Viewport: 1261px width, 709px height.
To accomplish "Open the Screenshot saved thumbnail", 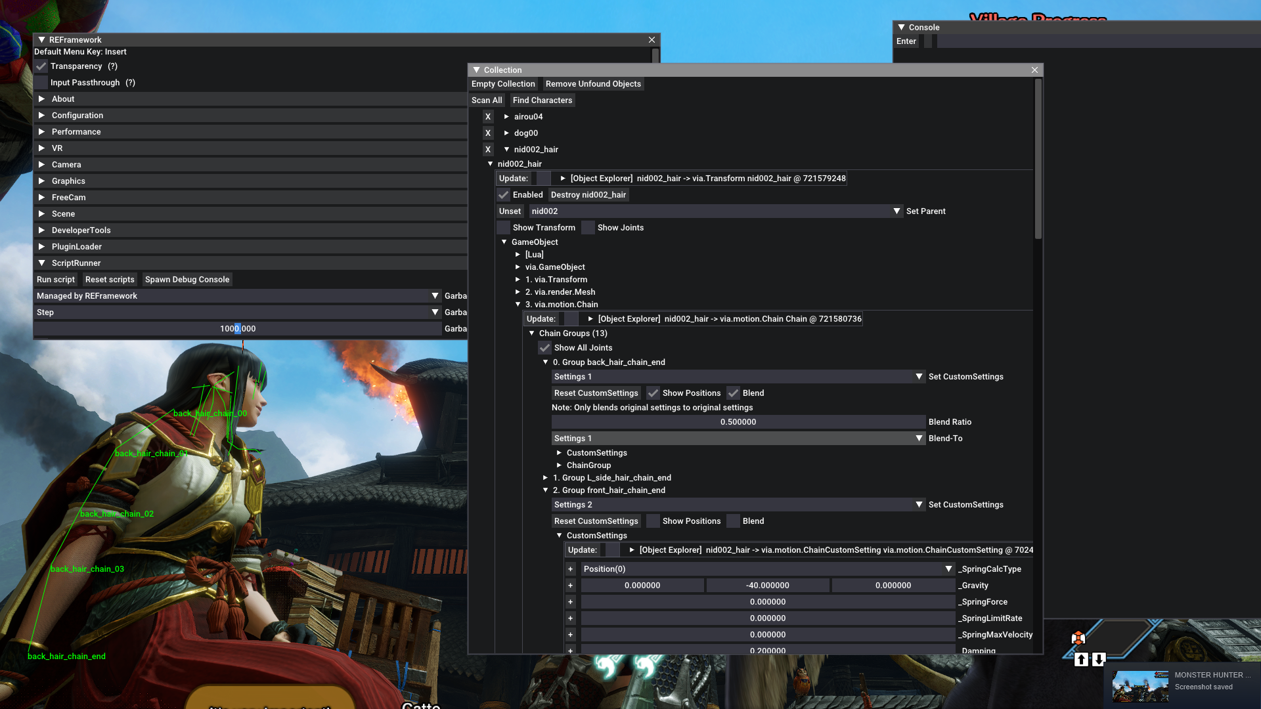I will pyautogui.click(x=1140, y=686).
